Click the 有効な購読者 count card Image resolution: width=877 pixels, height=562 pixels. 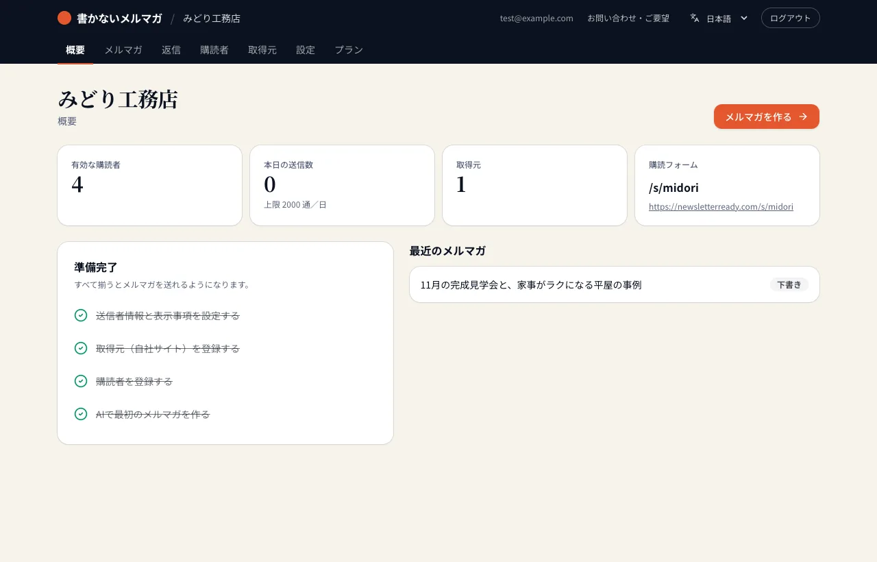tap(150, 185)
